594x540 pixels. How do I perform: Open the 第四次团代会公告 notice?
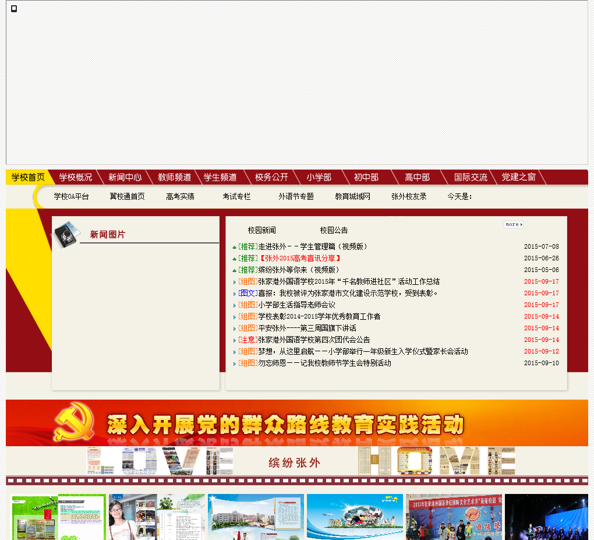tap(314, 340)
